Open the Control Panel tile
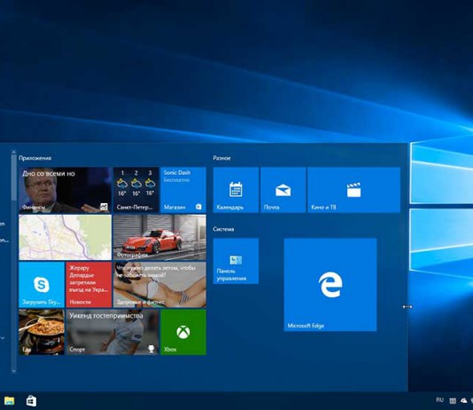473x410 pixels. click(x=236, y=261)
